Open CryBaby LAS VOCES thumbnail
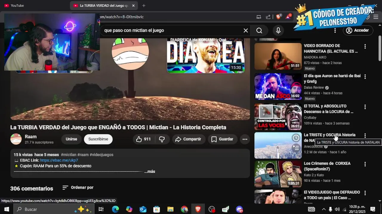Screen dimensions: 382x214 [278, 117]
